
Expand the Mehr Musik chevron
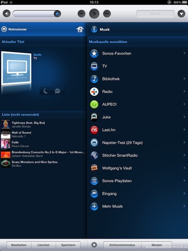point(184,206)
